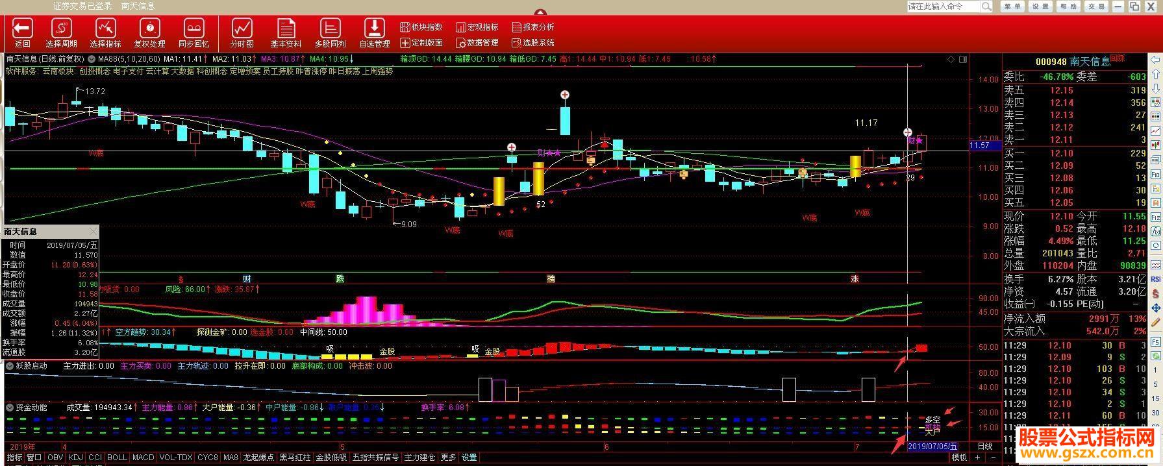Toggle the side panel icon beside the diamond
Screen dimensions: 1163x466
(963, 59)
